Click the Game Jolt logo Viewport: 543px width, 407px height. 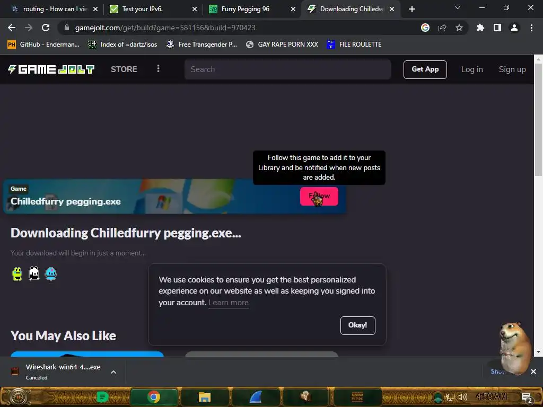click(51, 69)
